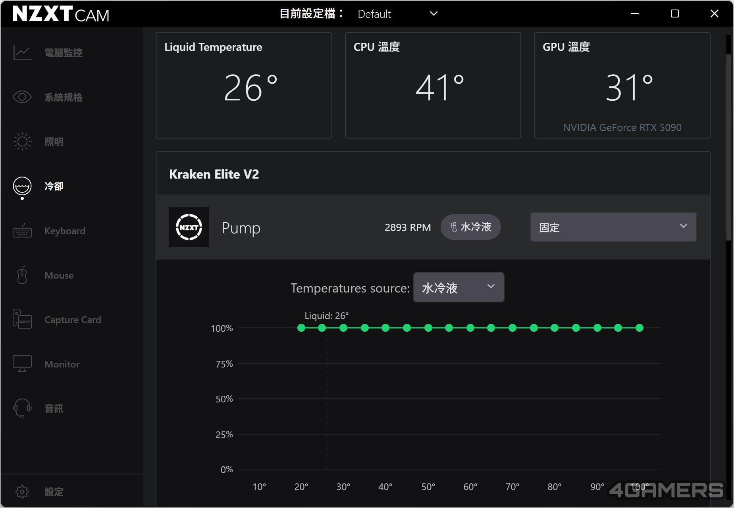Click the Liquid: 26° graph label
This screenshot has height=508, width=734.
click(x=327, y=316)
